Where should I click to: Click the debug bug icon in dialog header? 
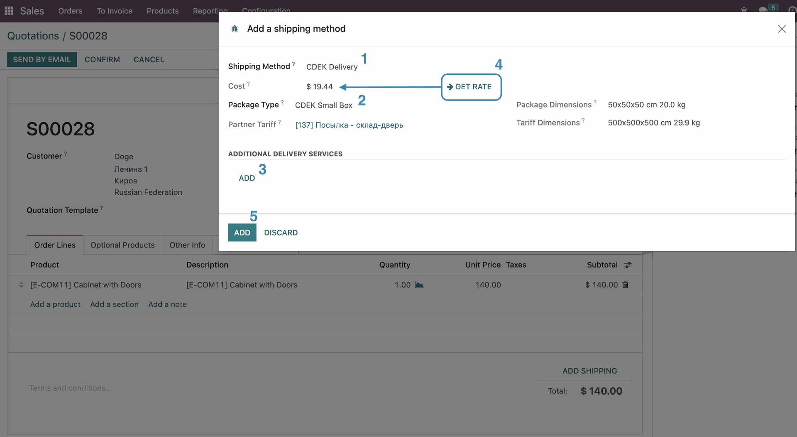click(235, 29)
